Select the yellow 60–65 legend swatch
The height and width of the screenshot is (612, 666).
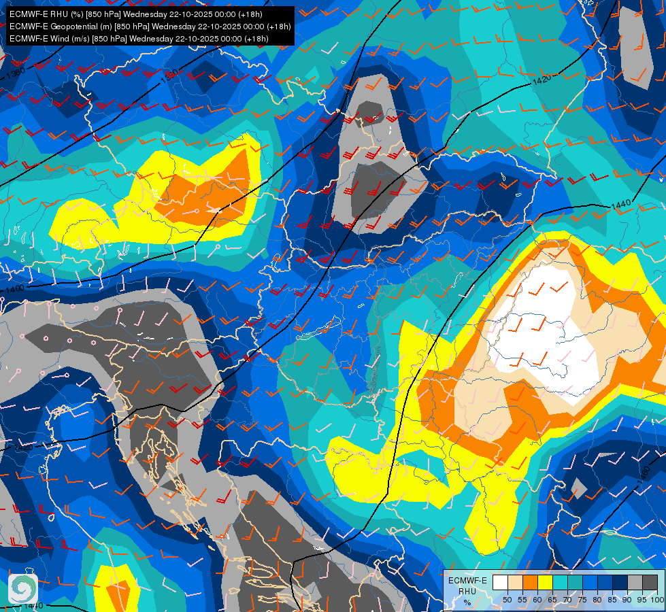pos(545,582)
